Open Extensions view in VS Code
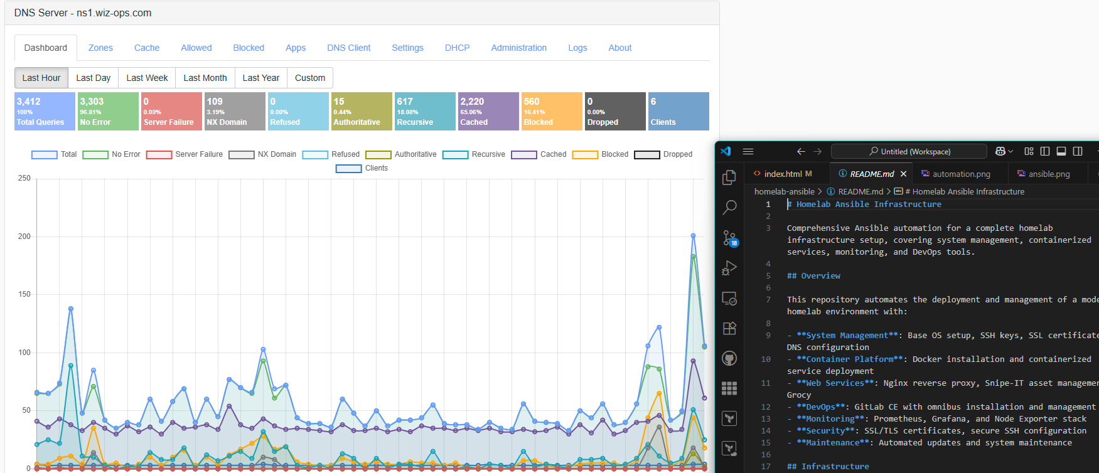 [x=729, y=328]
